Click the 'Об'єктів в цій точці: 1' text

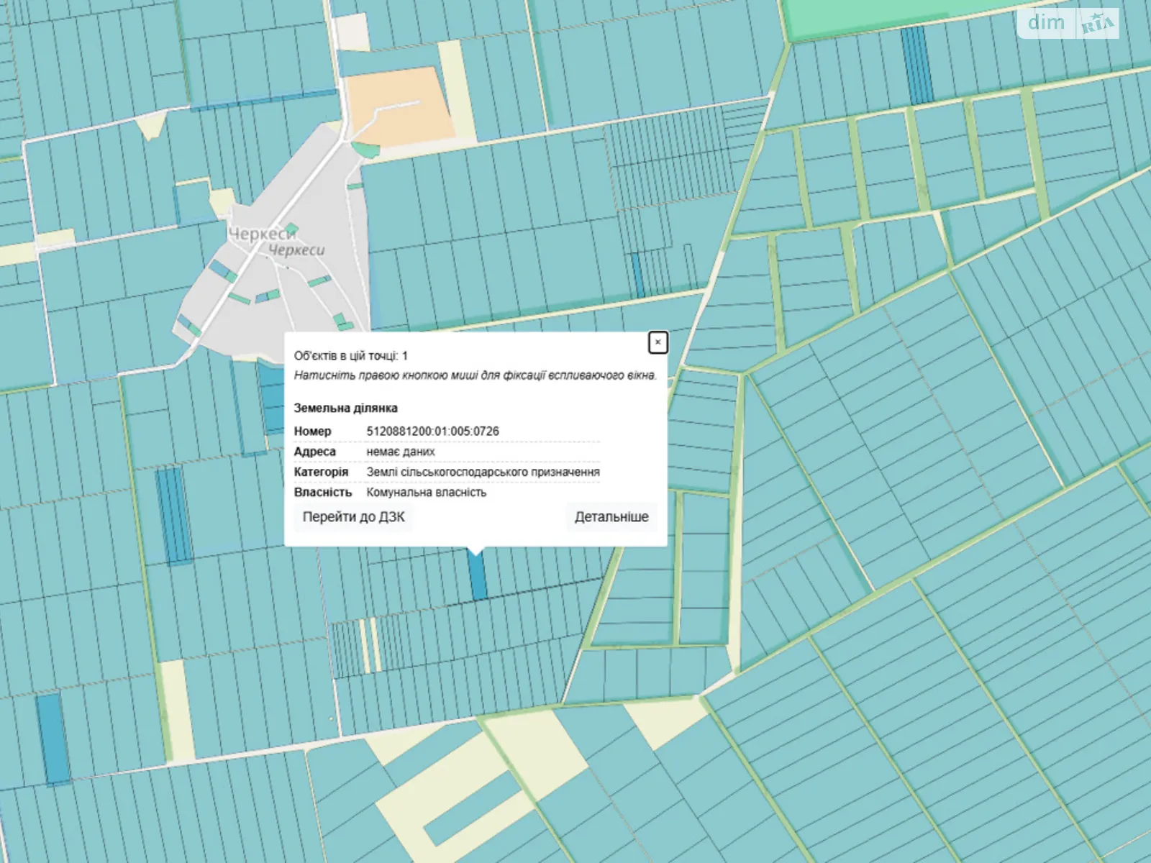(350, 356)
